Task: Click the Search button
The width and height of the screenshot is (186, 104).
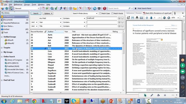Action: [36, 14]
